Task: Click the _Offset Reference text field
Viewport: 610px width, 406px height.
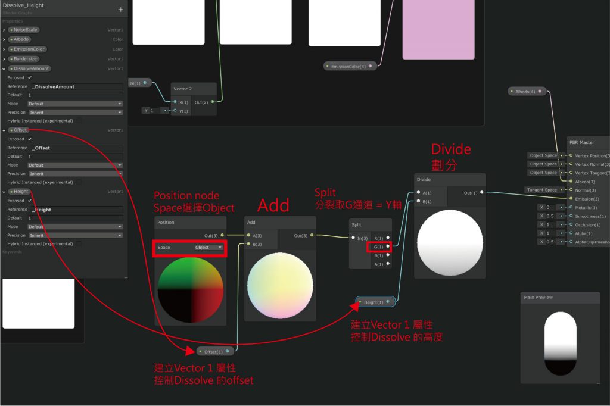Action: click(76, 148)
